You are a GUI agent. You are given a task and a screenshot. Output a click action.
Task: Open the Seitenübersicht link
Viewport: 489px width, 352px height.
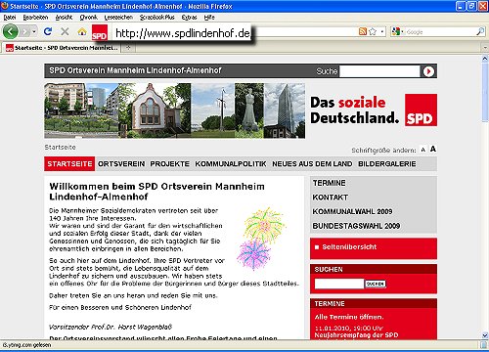point(349,247)
